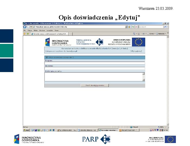The image size is (190, 146).
Task: Click the Home icon in command bar
Action: [x=134, y=34]
